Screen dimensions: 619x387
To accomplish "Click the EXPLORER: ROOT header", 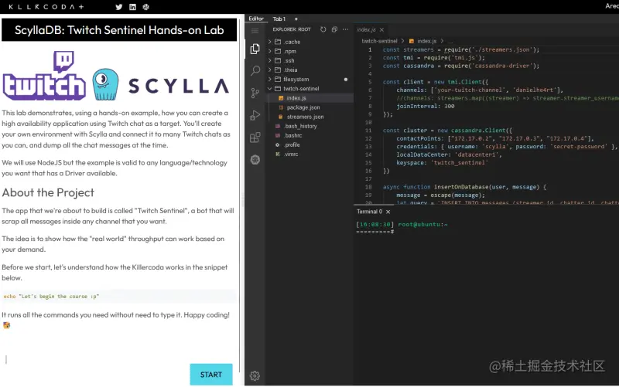I will click(292, 29).
